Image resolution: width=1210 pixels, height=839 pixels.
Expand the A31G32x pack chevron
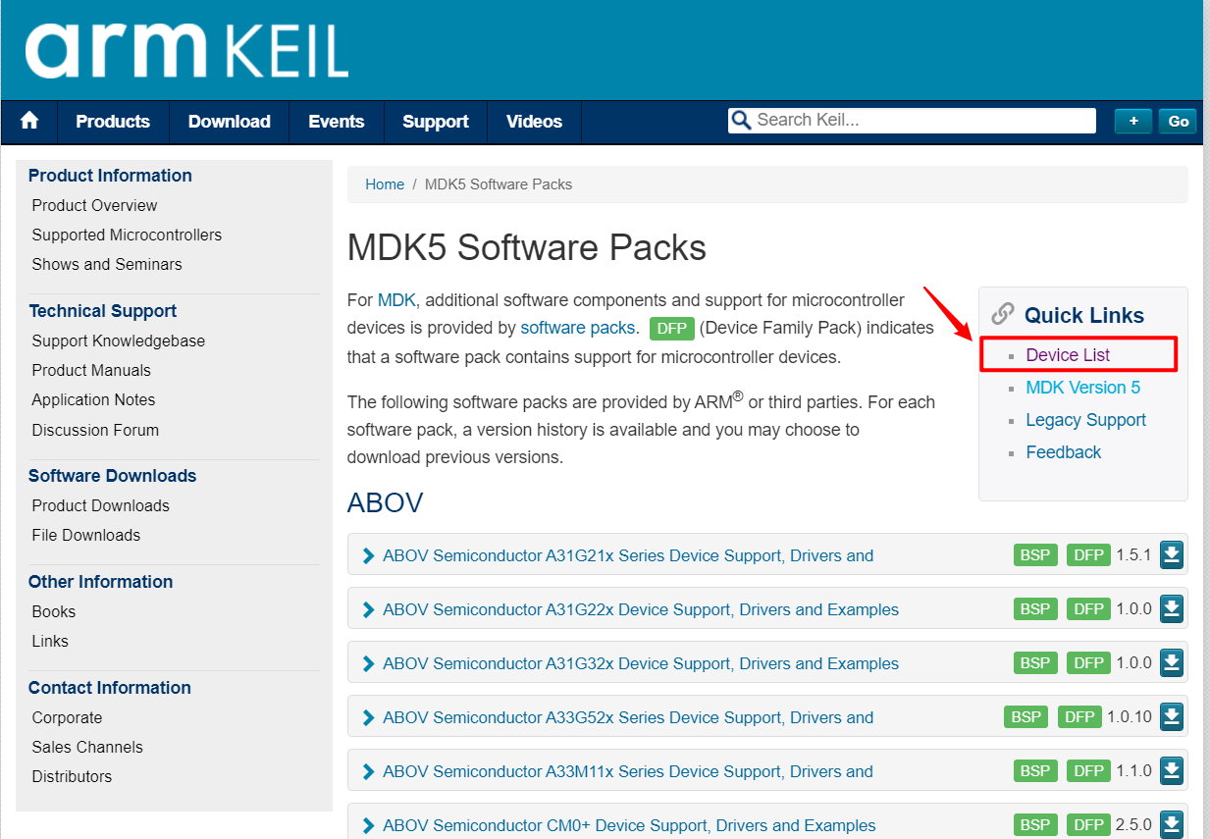tap(369, 663)
